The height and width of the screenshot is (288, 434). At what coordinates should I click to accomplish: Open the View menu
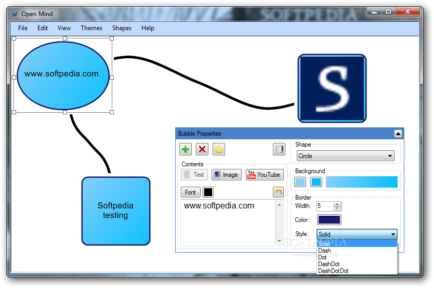point(64,28)
